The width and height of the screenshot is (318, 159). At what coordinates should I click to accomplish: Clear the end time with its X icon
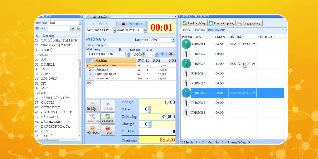pyautogui.click(x=145, y=30)
